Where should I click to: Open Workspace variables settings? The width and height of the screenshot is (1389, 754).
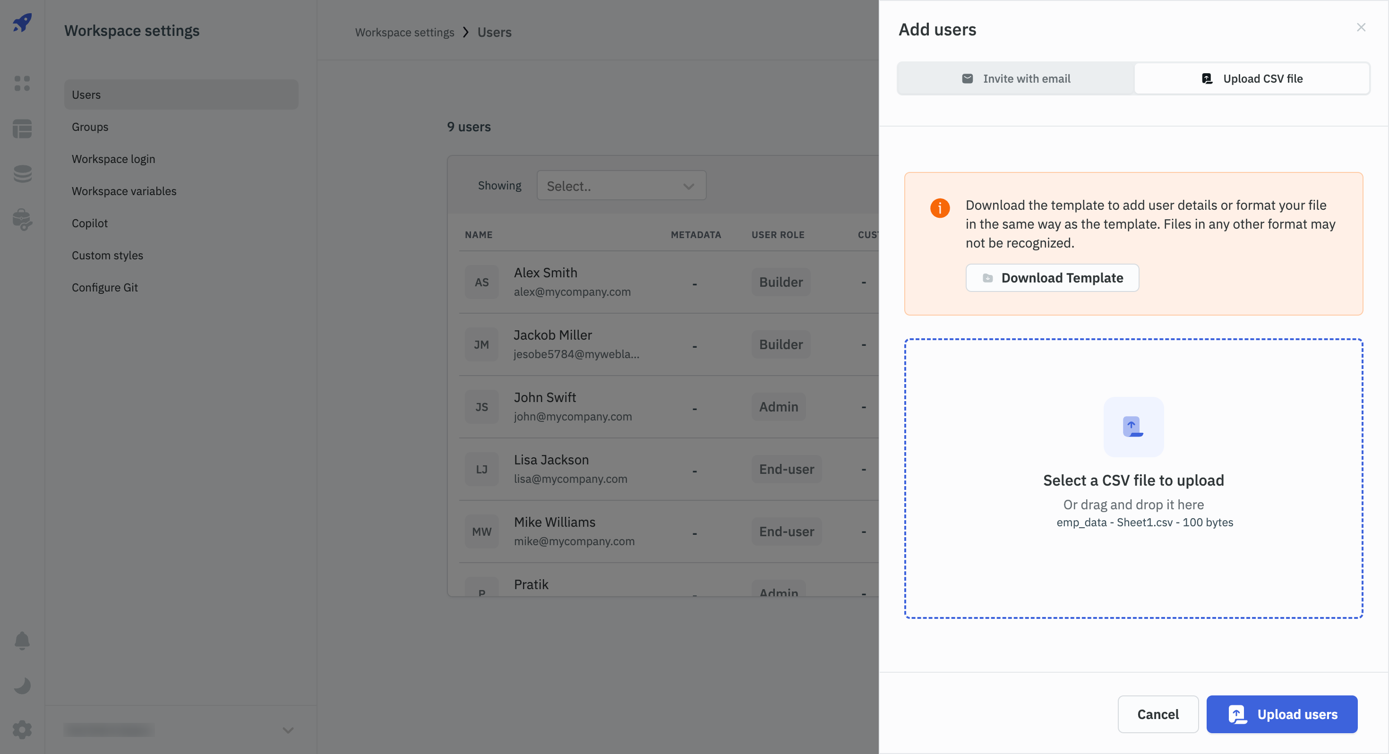point(124,191)
